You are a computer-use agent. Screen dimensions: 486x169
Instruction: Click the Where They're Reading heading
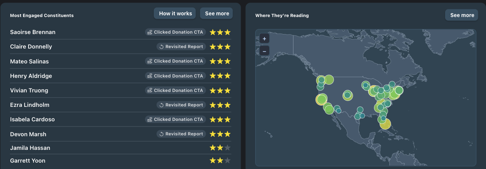point(282,15)
